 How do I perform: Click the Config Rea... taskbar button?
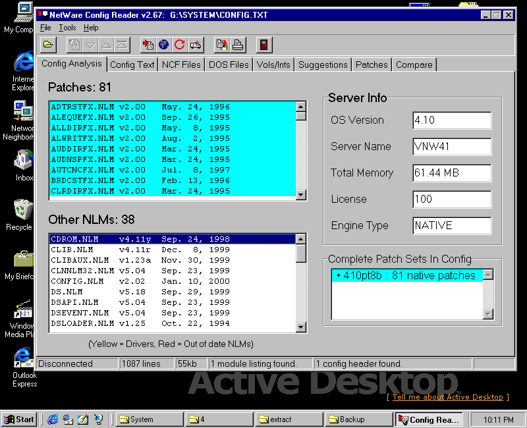click(x=430, y=419)
